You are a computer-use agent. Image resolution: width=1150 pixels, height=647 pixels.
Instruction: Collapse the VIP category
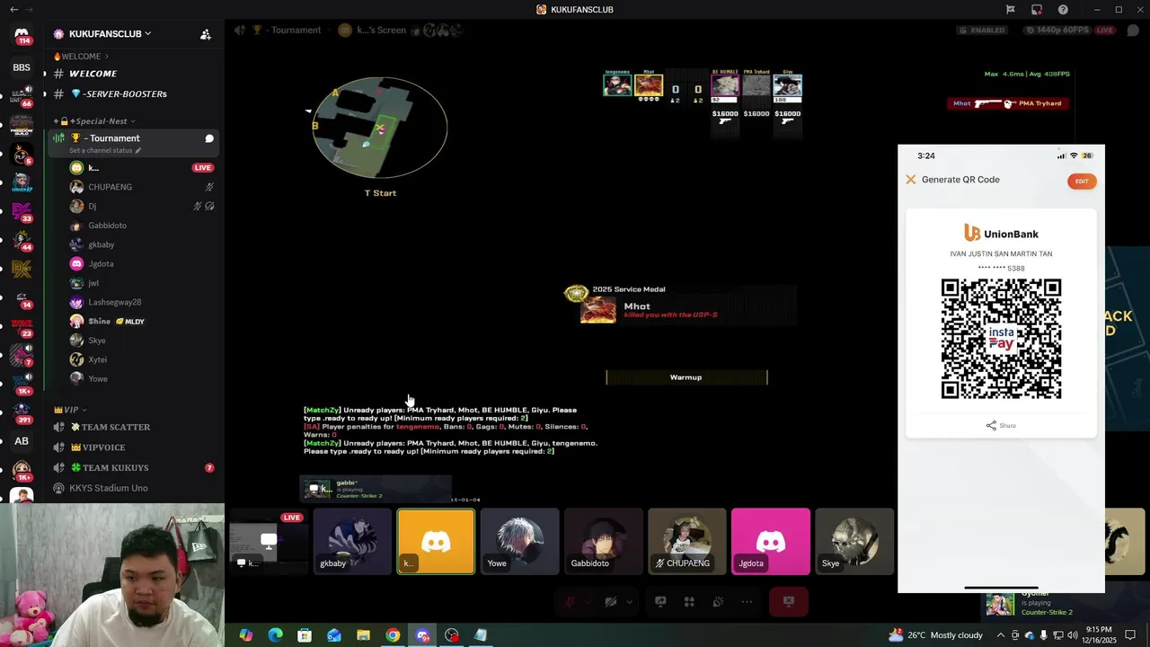(x=69, y=410)
